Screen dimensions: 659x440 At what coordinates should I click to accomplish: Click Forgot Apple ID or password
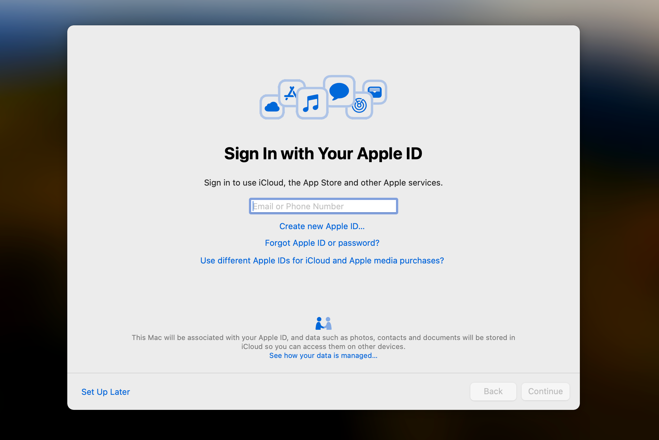pyautogui.click(x=322, y=243)
